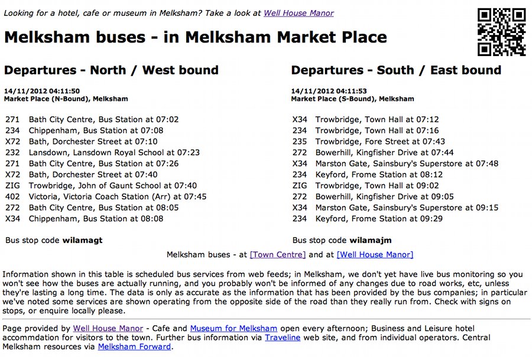Click the ZIG John of Gaunt School row
The image size is (532, 357).
pos(101,185)
